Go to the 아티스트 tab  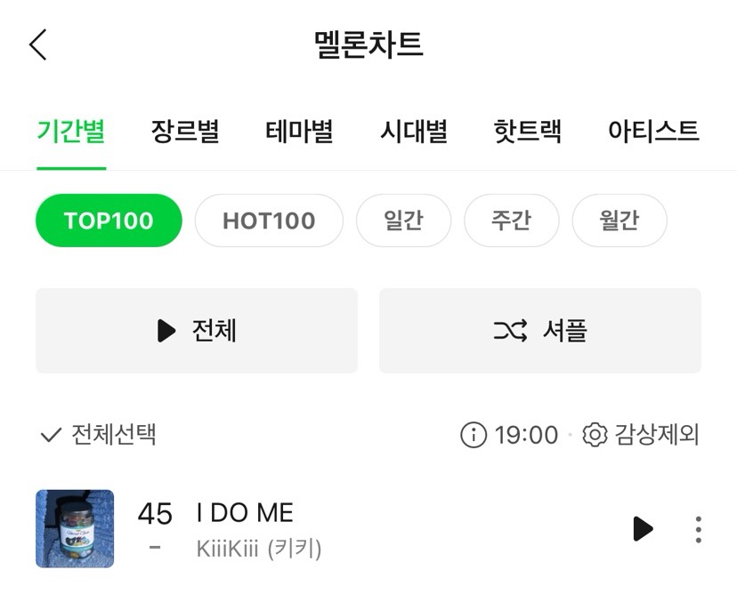[x=653, y=131]
